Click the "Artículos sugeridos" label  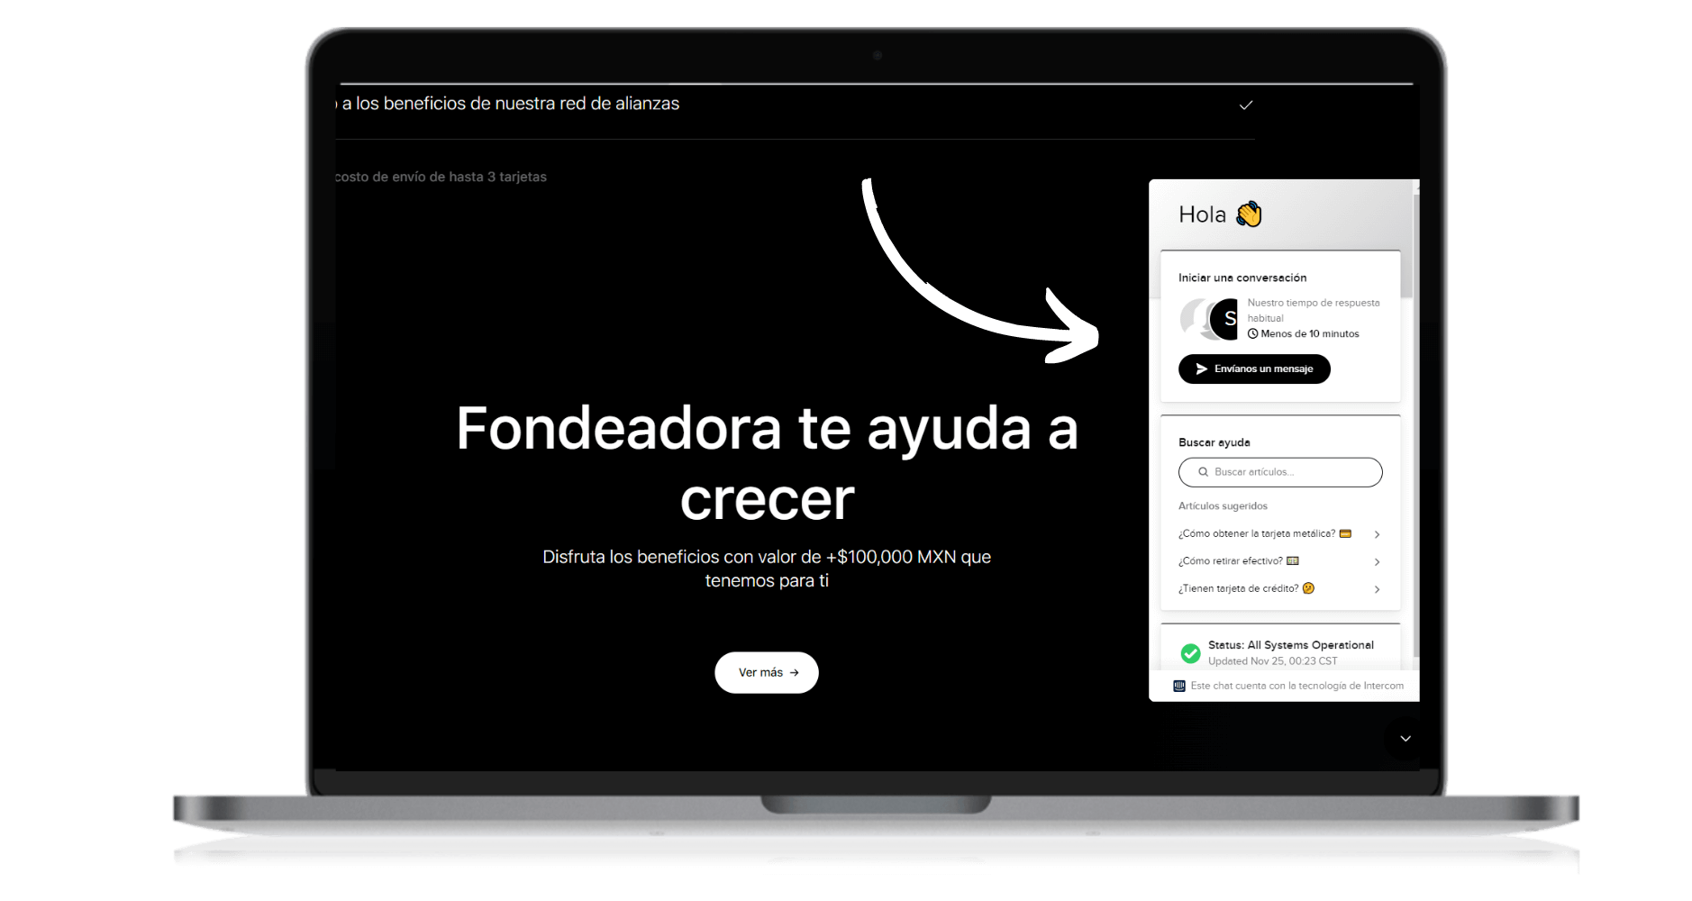pyautogui.click(x=1223, y=506)
